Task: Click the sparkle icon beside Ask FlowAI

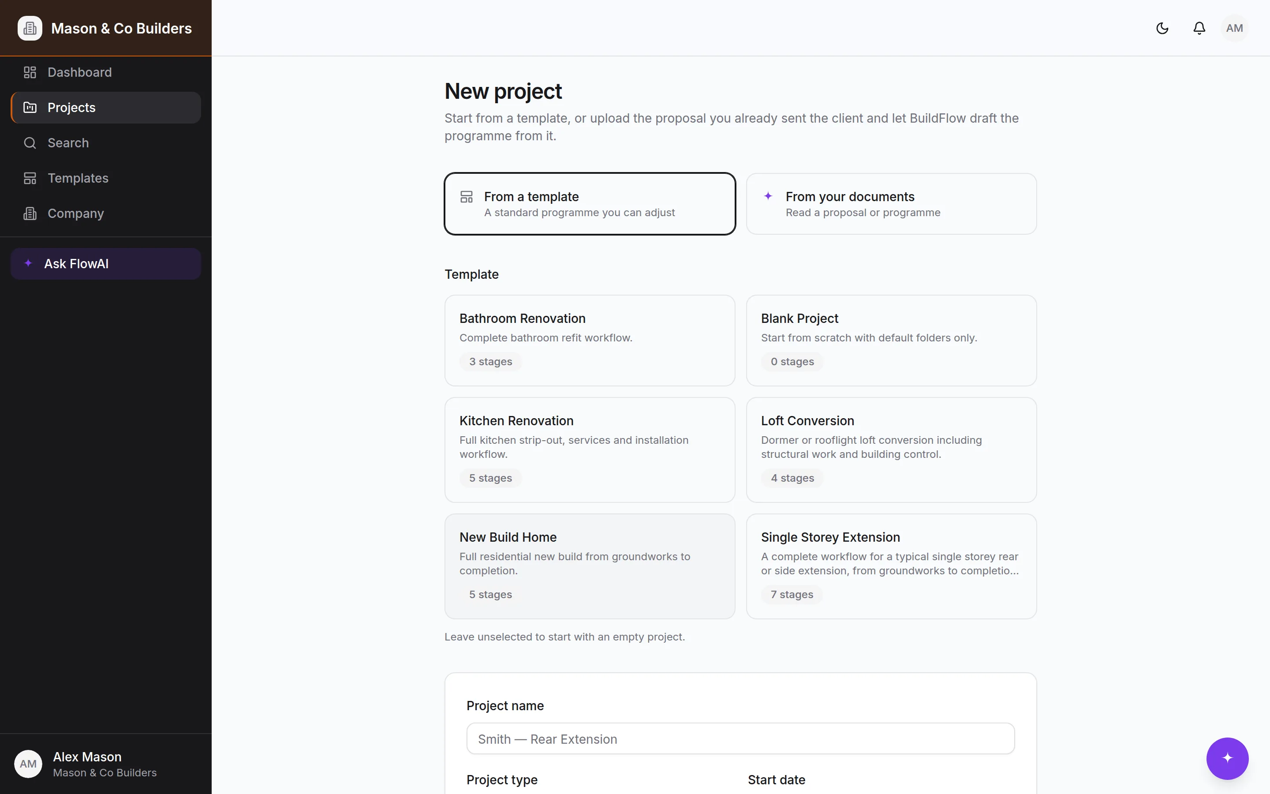Action: pos(28,263)
